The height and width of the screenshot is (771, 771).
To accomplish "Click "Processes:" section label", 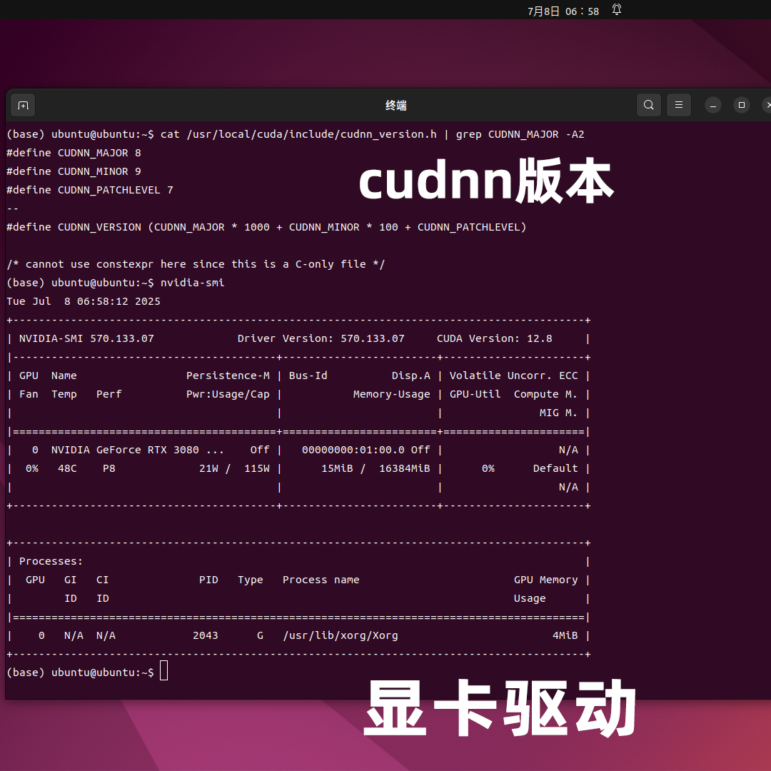I will point(51,561).
